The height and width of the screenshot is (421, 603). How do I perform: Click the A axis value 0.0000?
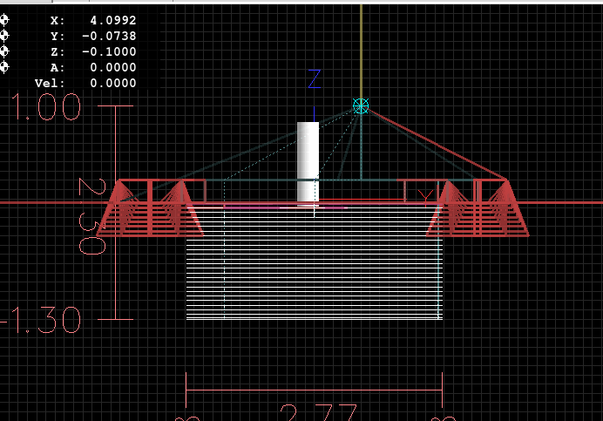[x=113, y=67]
